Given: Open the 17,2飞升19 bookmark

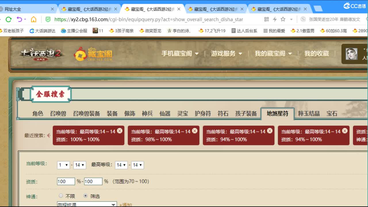Looking at the screenshot, I should point(212,31).
